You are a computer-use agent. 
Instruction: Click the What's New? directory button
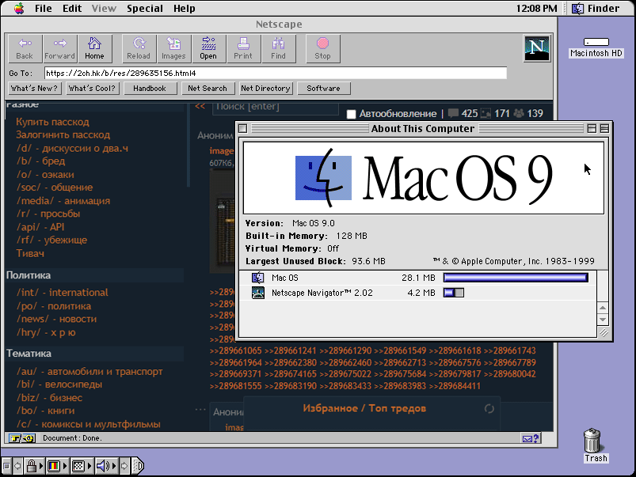(x=35, y=89)
